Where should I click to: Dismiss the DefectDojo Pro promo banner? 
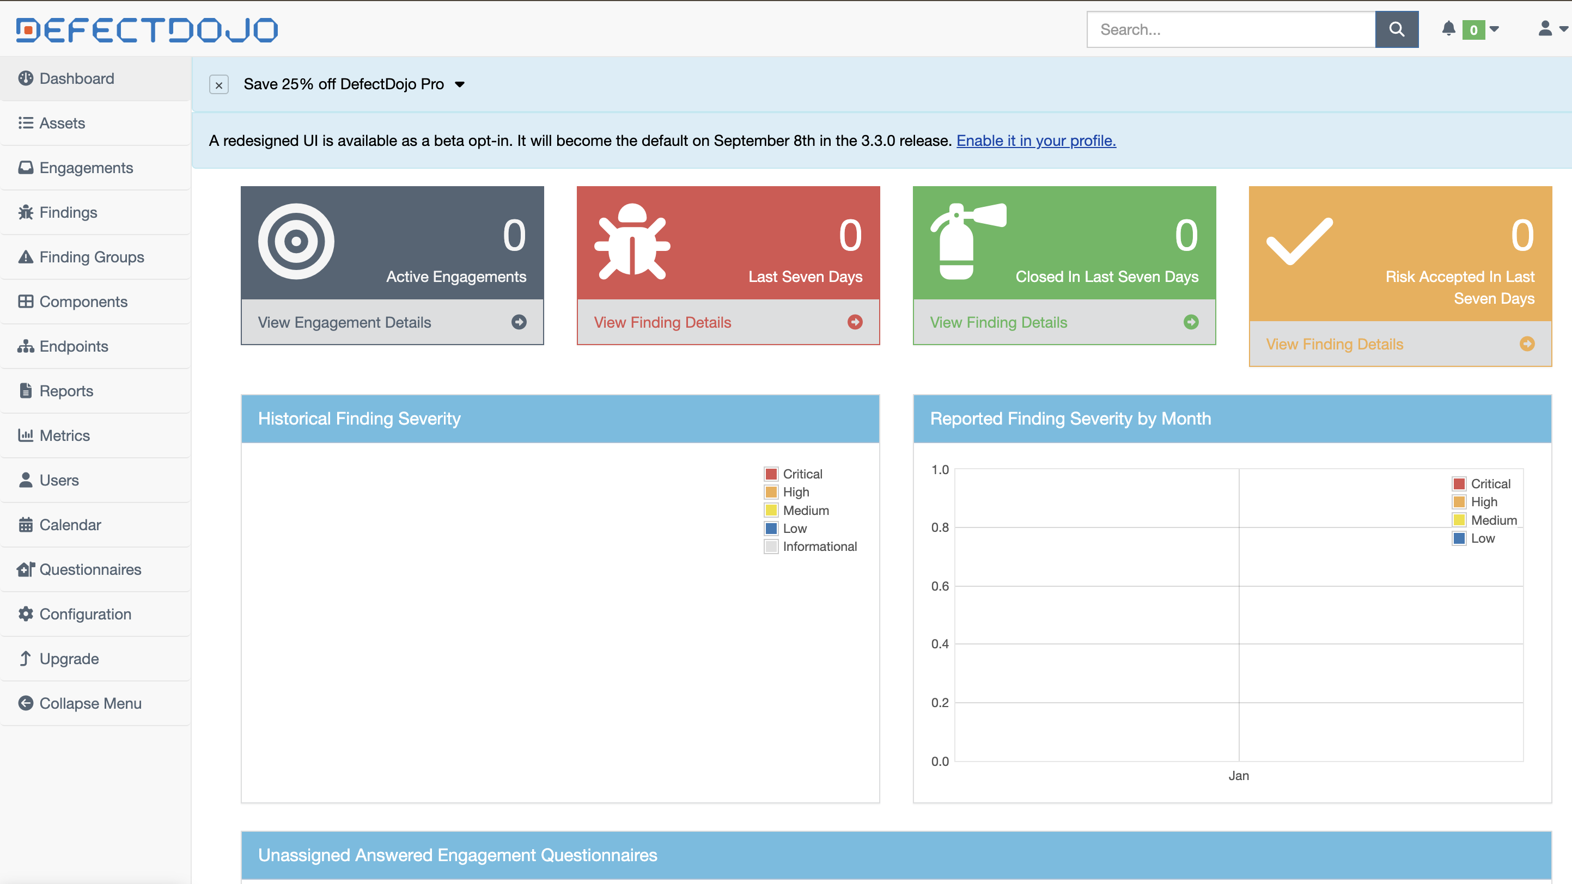[219, 85]
